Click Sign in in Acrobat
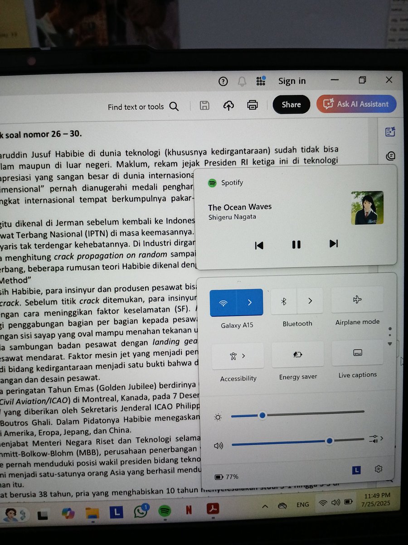Viewport: 408px width, 545px height. click(292, 81)
